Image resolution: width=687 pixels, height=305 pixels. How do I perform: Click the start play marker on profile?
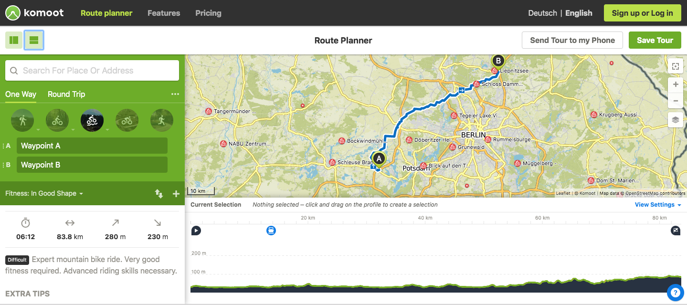coord(196,231)
